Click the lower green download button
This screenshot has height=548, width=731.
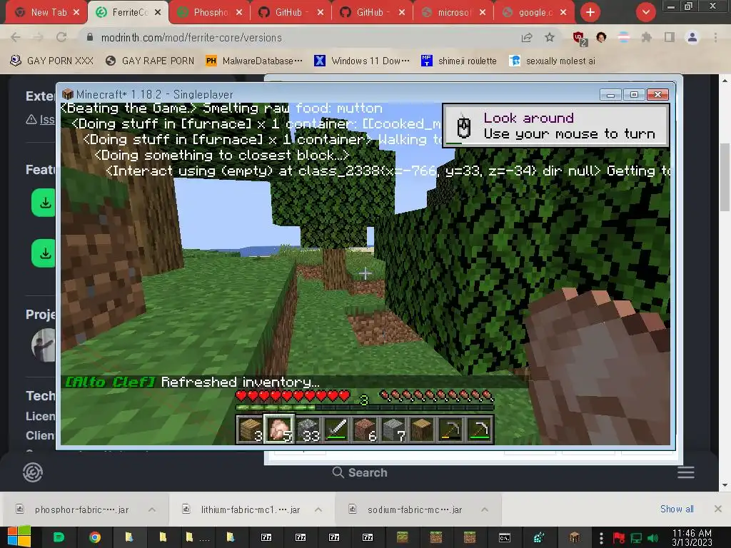click(44, 253)
